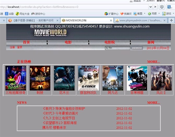Click the 风云 II title link
175x137 pixels.
tap(161, 93)
